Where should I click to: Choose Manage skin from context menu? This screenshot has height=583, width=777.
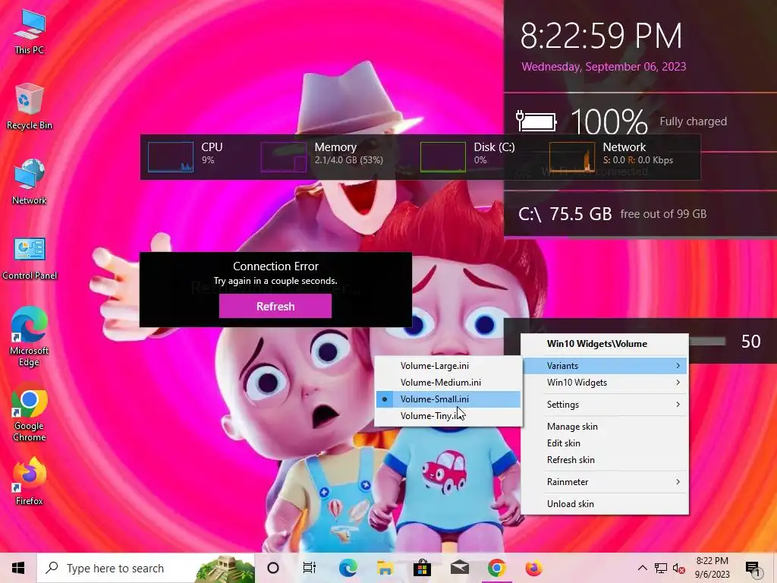(x=605, y=427)
